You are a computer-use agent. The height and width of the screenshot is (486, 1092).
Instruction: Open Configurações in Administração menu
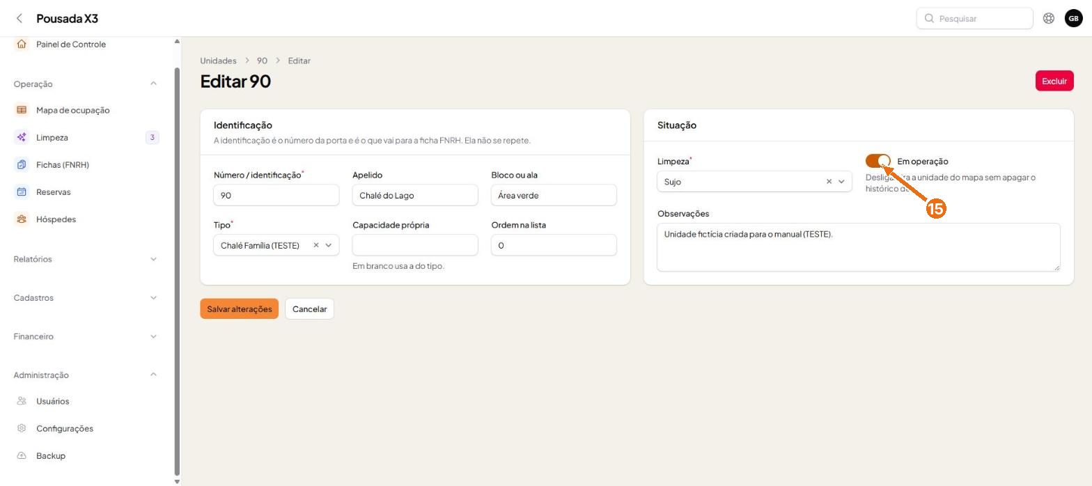(65, 429)
